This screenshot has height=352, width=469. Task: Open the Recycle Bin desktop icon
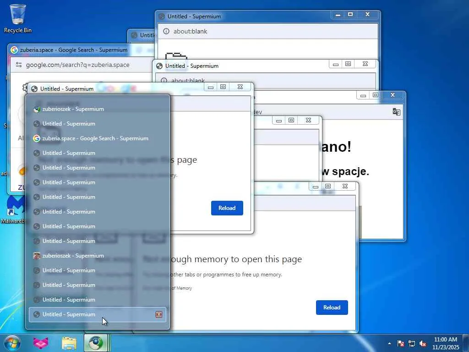(x=18, y=18)
